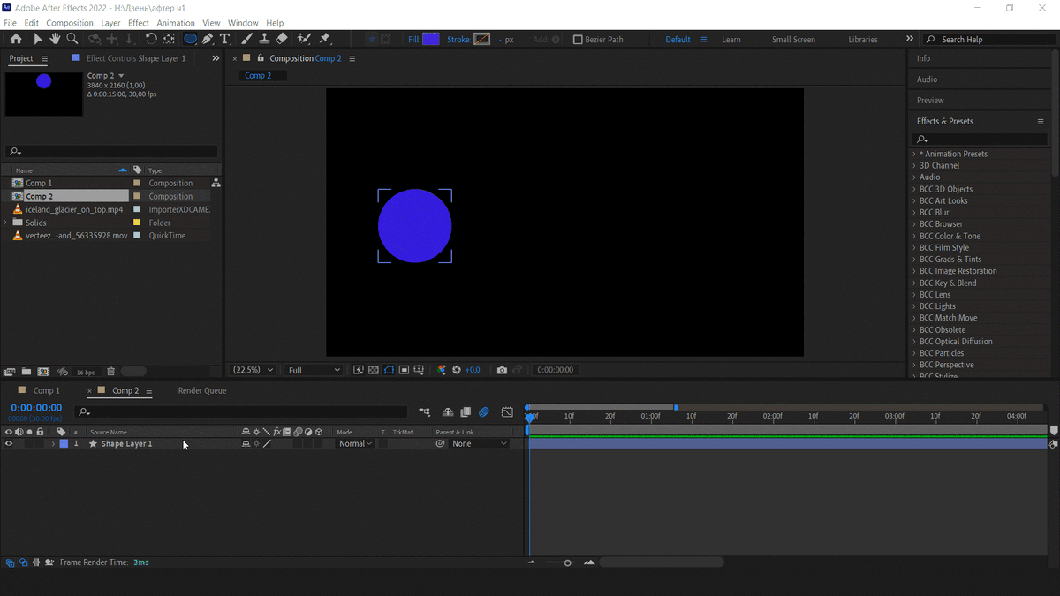
Task: Reset exposure in the viewer
Action: pyautogui.click(x=457, y=370)
